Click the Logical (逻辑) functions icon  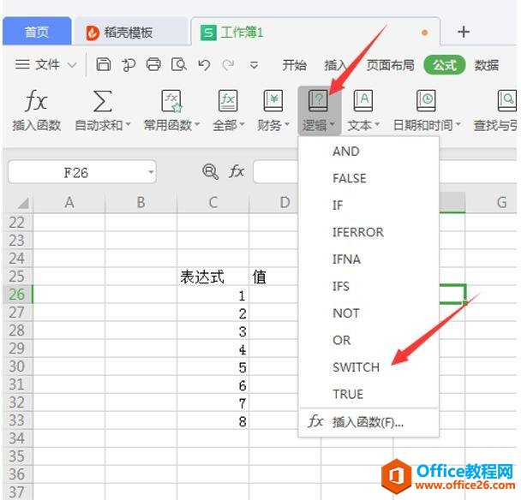[x=318, y=100]
